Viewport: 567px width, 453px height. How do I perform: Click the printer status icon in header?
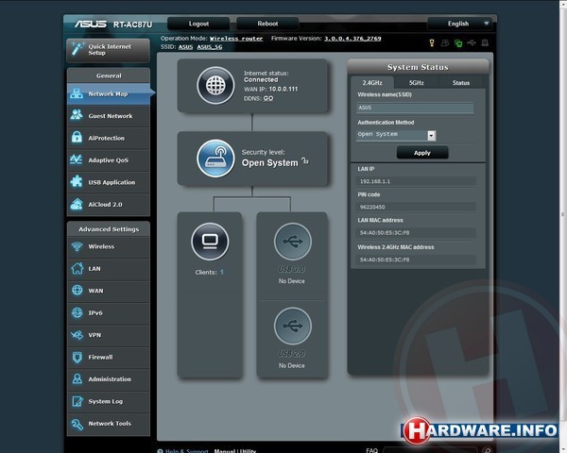click(485, 43)
